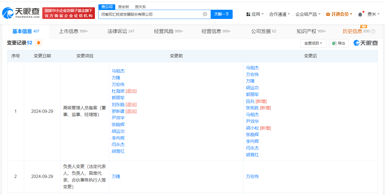Switch to the 查老板 search tab
This screenshot has width=385, height=195.
[124, 7]
